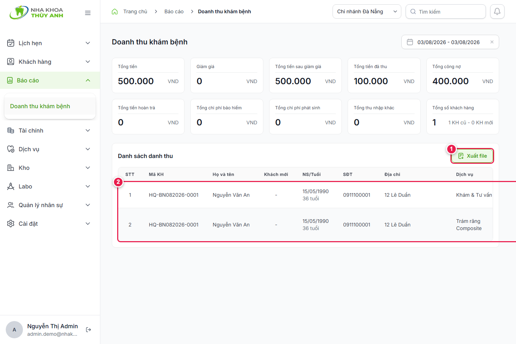Open the Kho menu item
This screenshot has width=516, height=344.
50,168
